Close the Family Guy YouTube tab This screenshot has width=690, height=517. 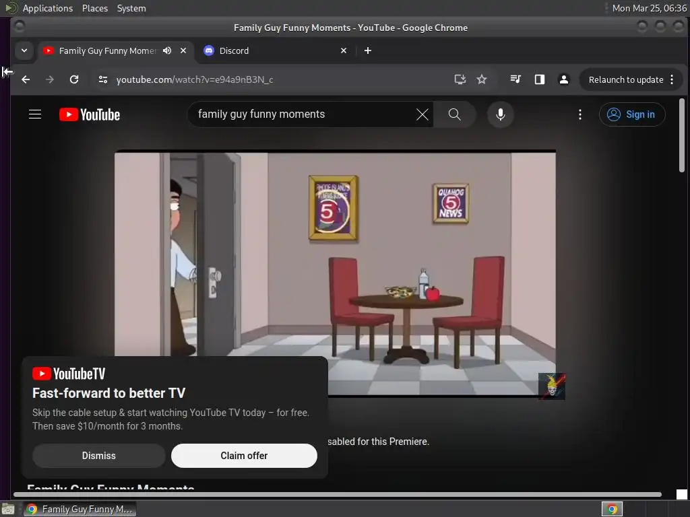(183, 50)
